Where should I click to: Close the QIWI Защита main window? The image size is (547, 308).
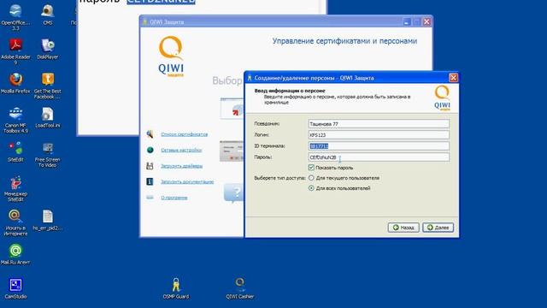pyautogui.click(x=426, y=21)
